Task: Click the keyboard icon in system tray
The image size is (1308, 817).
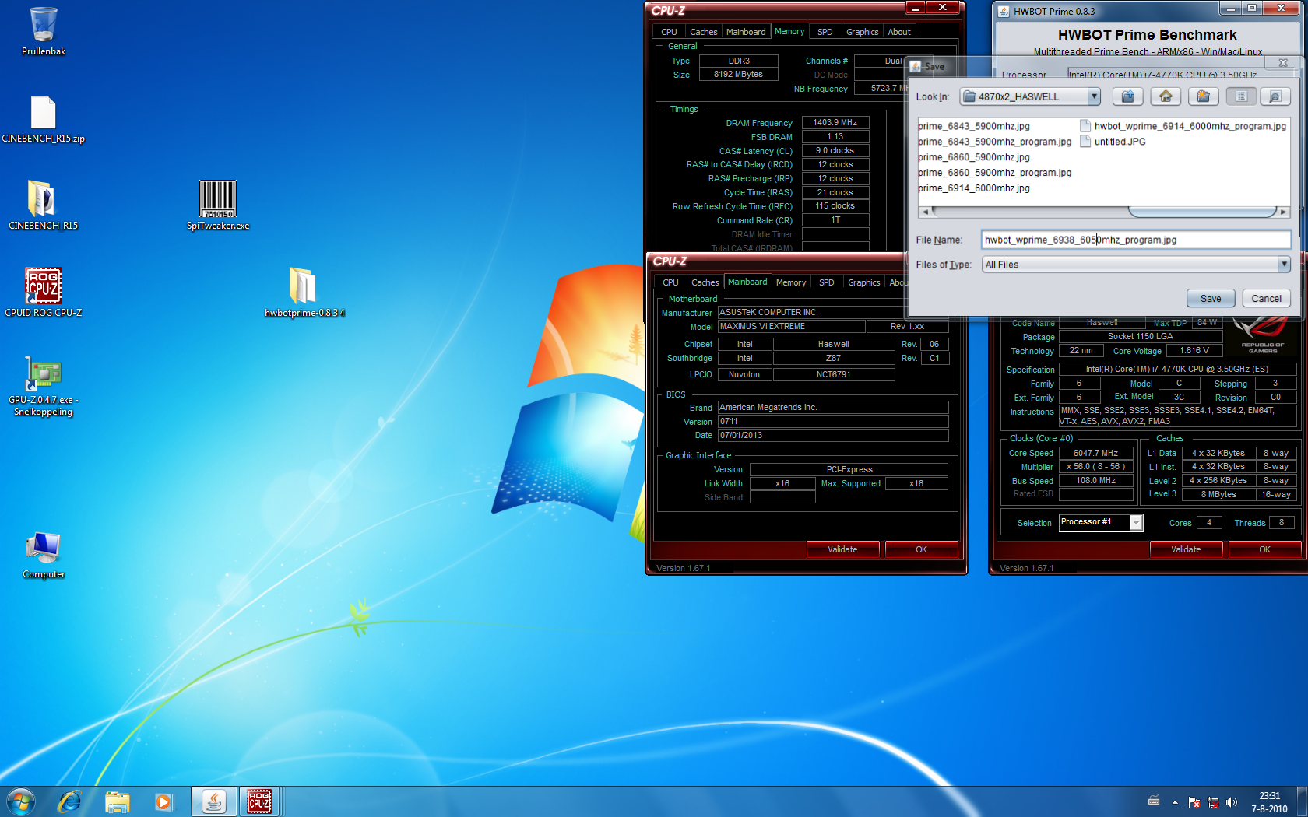Action: point(1154,801)
